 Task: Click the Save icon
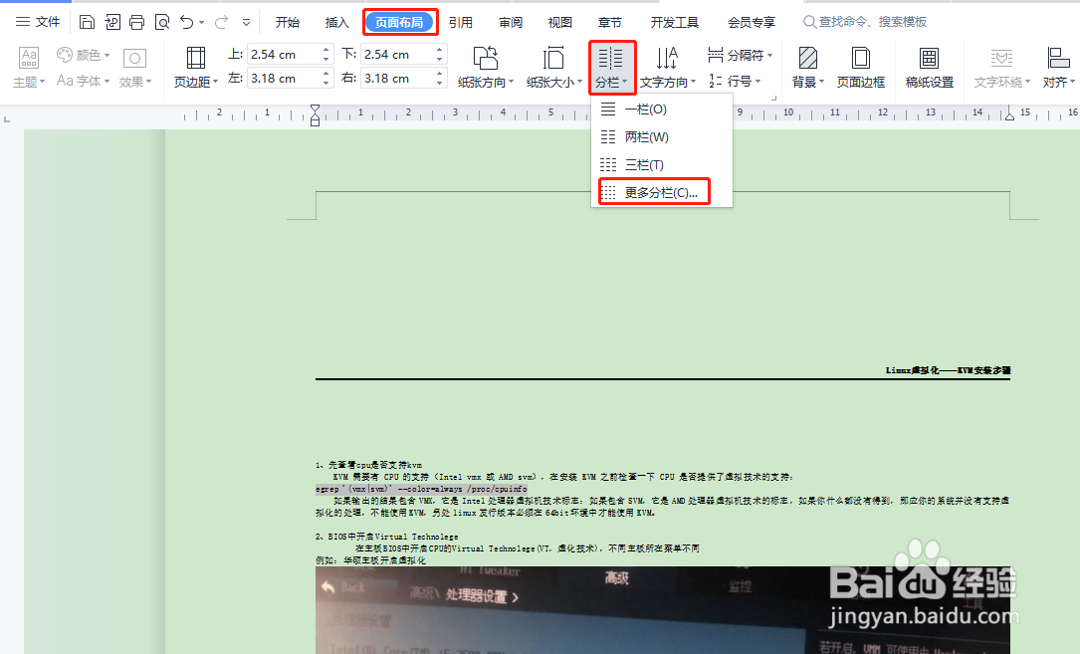pos(87,20)
